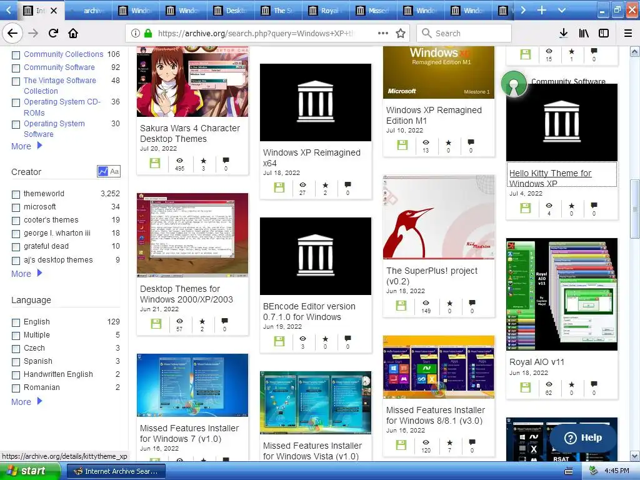Reload the current page
Viewport: 640px width, 480px height.
click(x=53, y=33)
